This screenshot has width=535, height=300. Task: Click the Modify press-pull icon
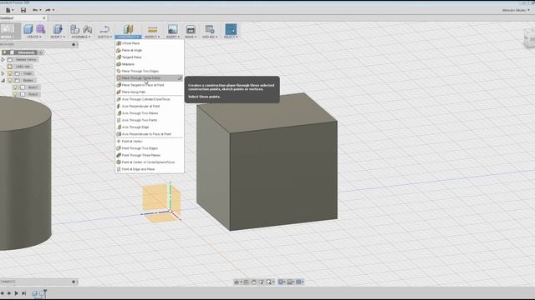[58, 29]
